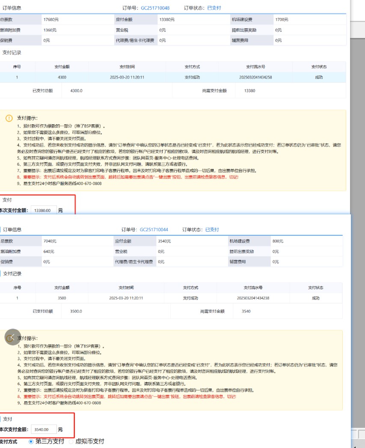Open order number GC251710044 link
The height and width of the screenshot is (448, 365).
tap(154, 230)
